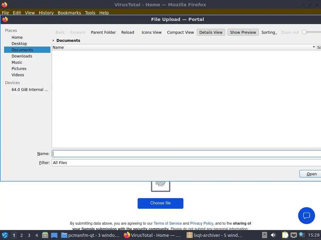Click the Documents breadcrumb label
This screenshot has height=240, width=321.
tap(68, 40)
